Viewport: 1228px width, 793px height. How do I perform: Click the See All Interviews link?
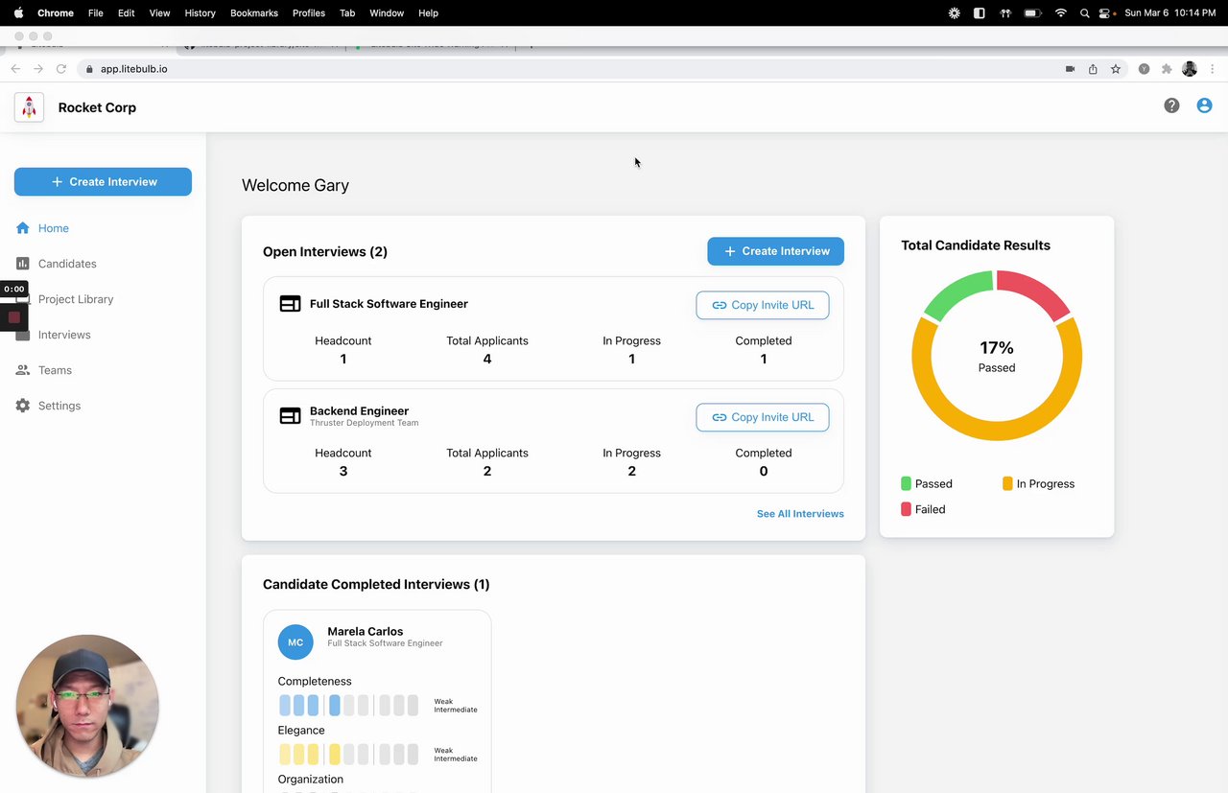(x=800, y=514)
